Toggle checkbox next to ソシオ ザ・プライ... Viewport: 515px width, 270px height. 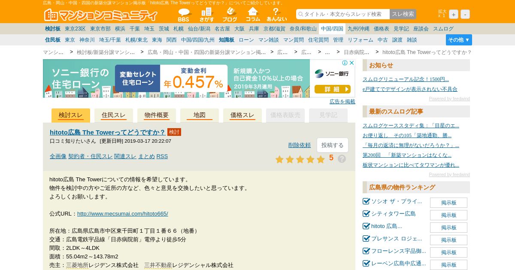(366, 201)
